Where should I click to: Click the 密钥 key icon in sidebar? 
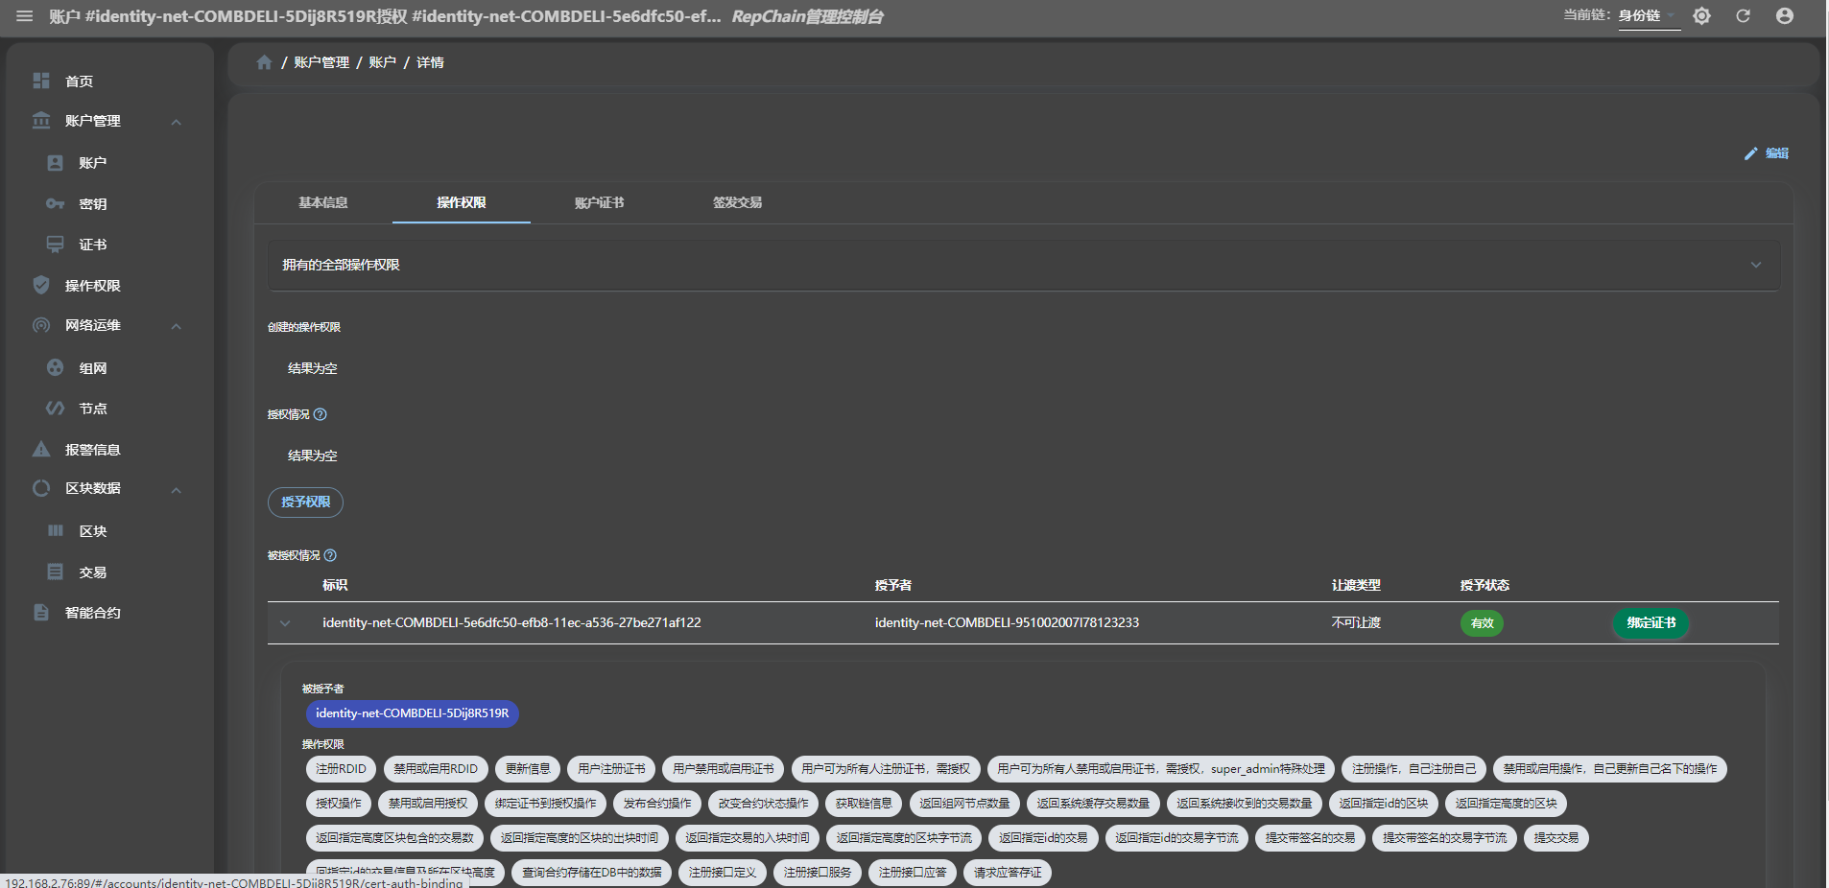tap(56, 204)
